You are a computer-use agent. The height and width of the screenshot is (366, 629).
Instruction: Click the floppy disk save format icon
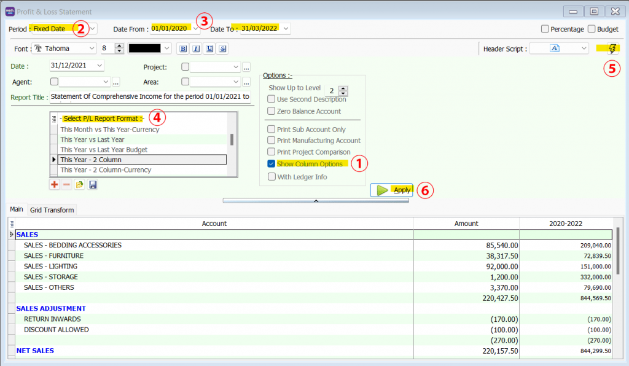(93, 184)
